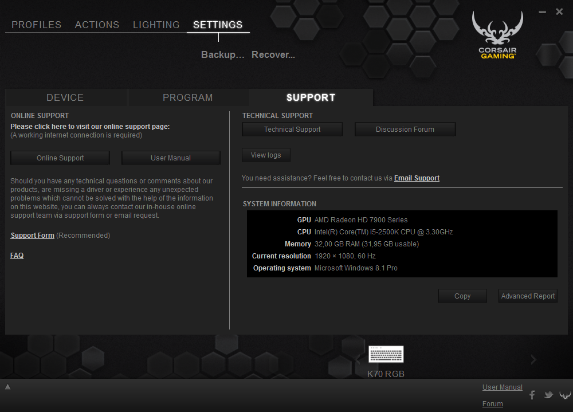Open the Program settings sub-tab
Screen dimensions: 573x412
coord(188,97)
